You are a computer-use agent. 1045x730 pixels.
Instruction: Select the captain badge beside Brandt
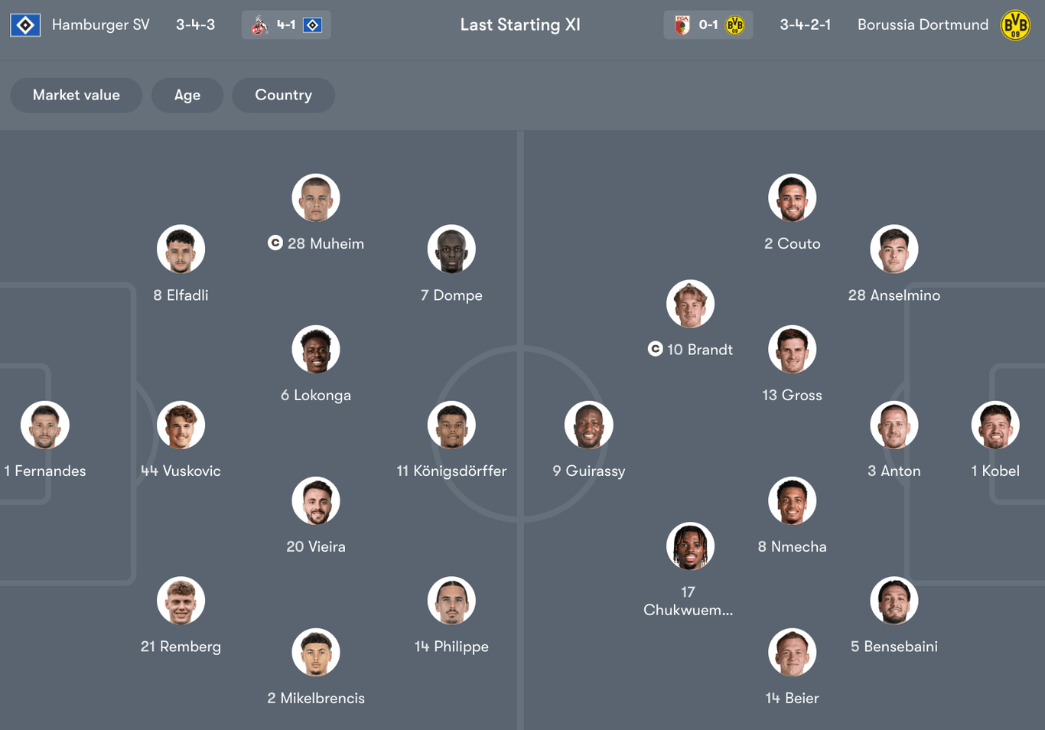pyautogui.click(x=656, y=349)
